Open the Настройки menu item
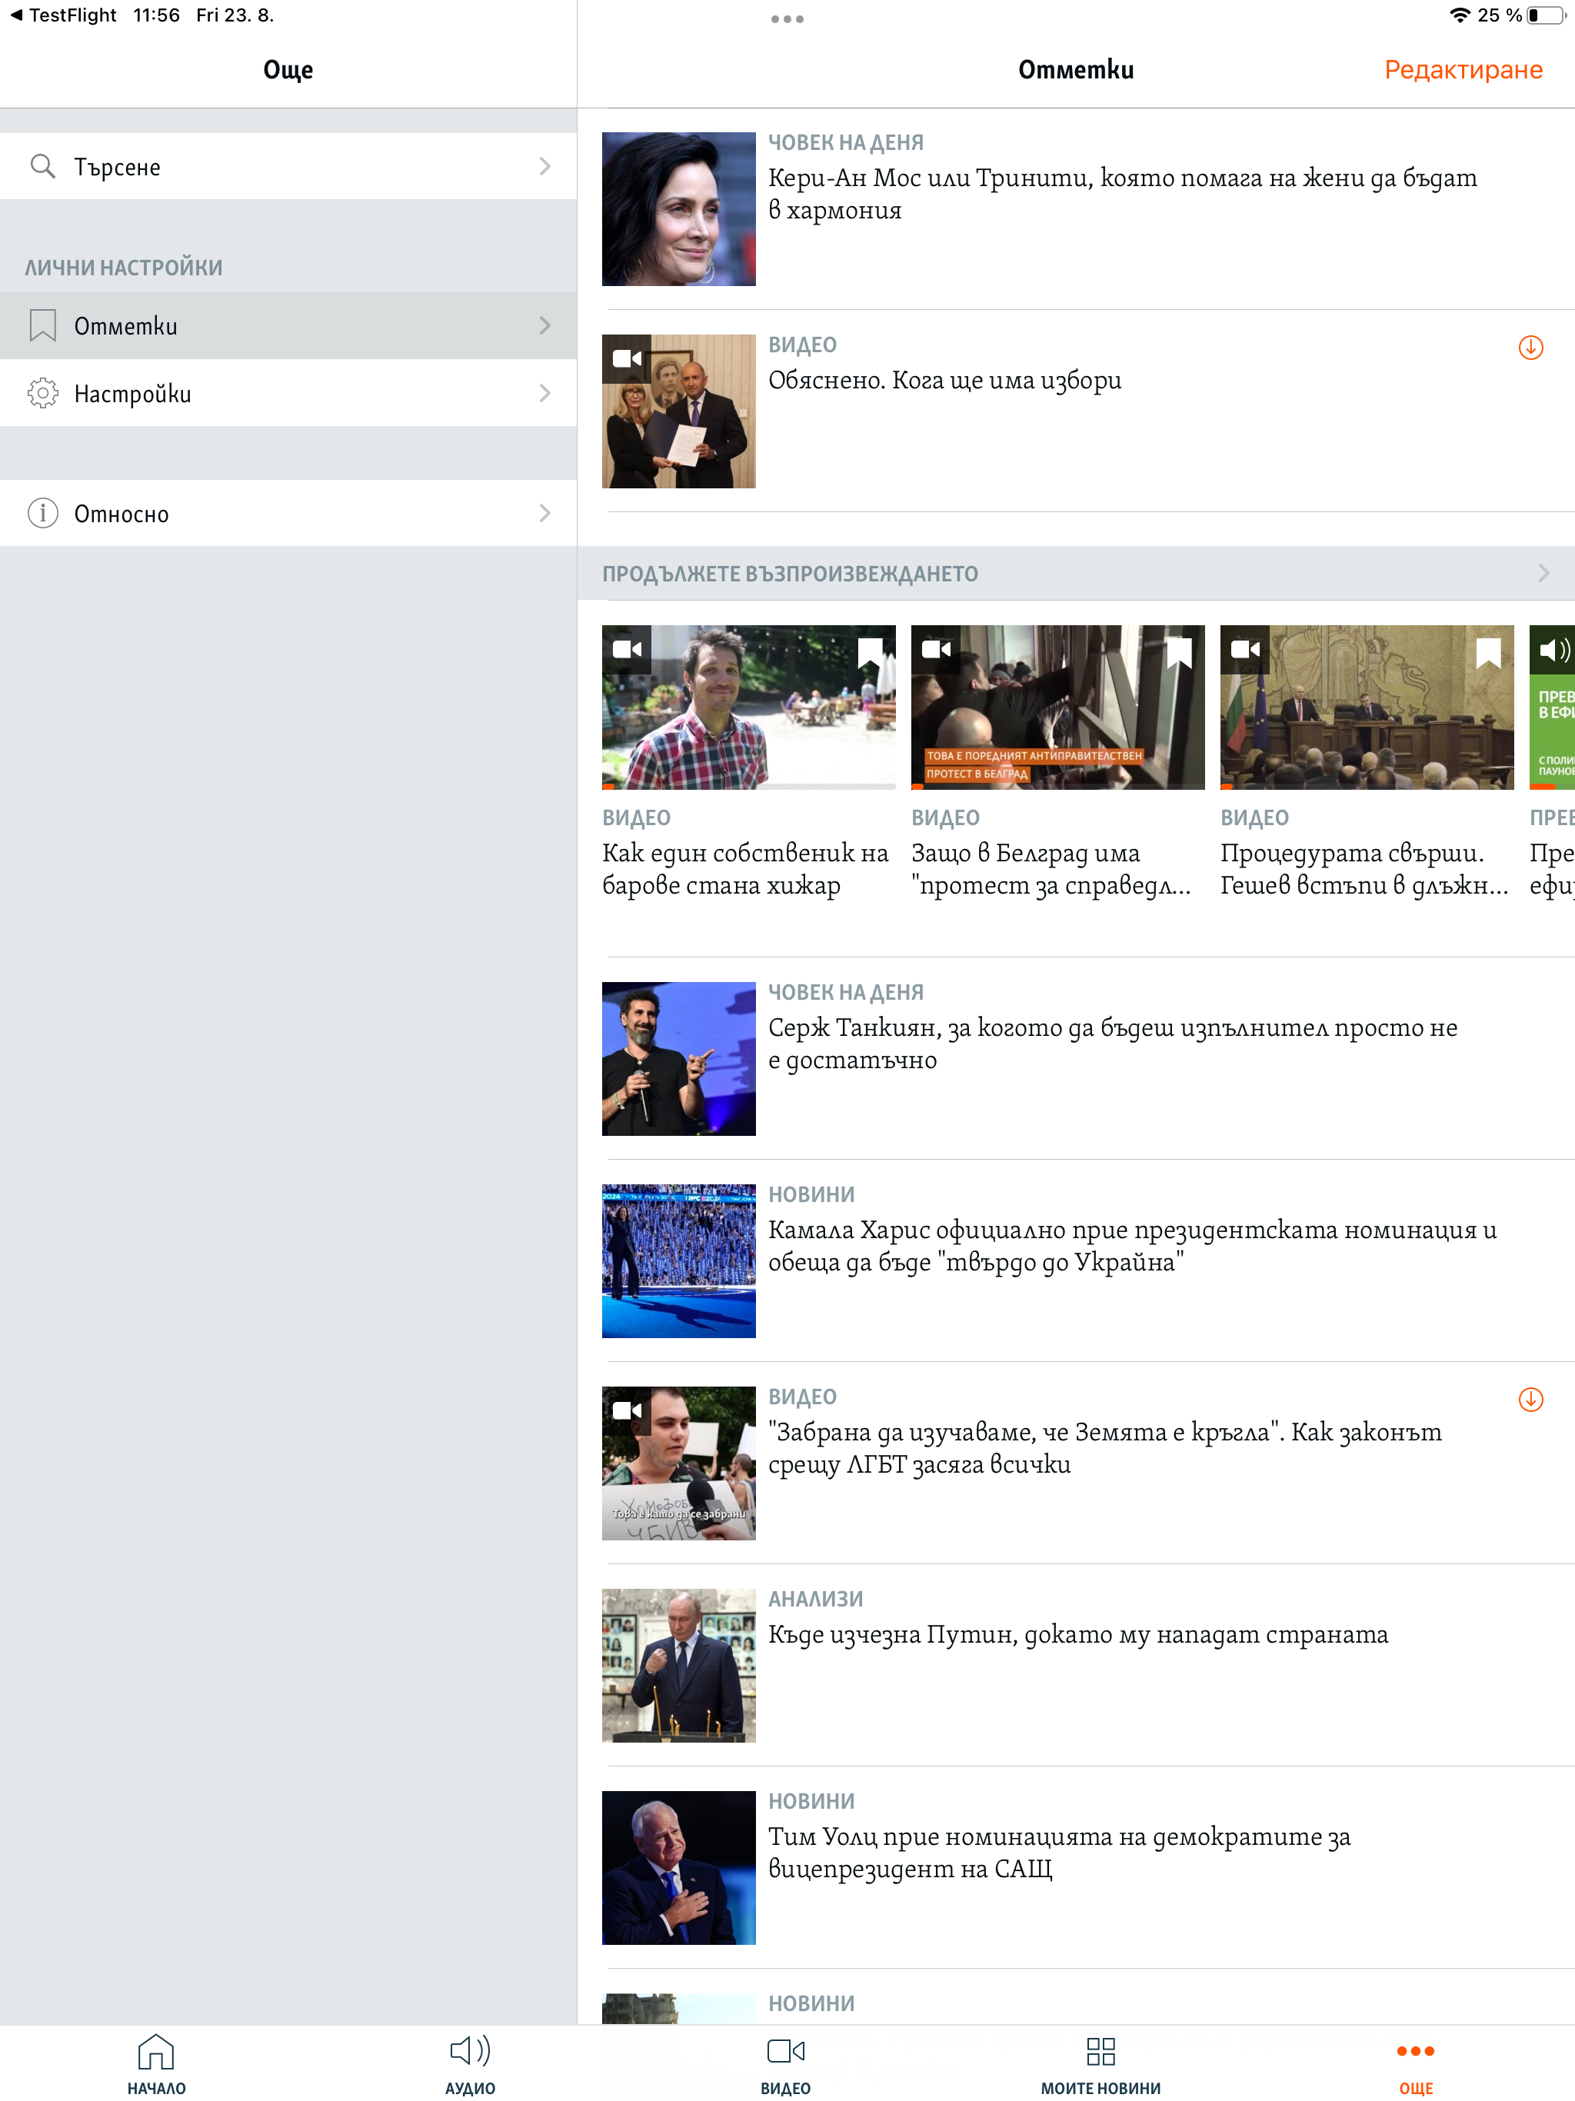The height and width of the screenshot is (2101, 1575). 289,392
